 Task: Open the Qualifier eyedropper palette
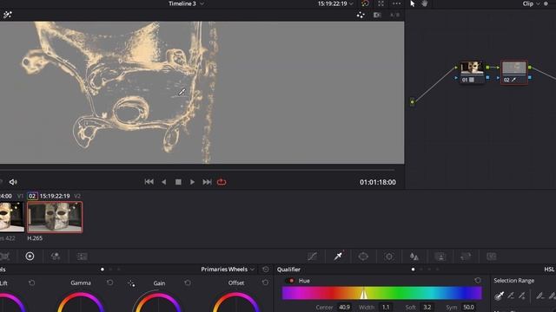click(x=338, y=256)
